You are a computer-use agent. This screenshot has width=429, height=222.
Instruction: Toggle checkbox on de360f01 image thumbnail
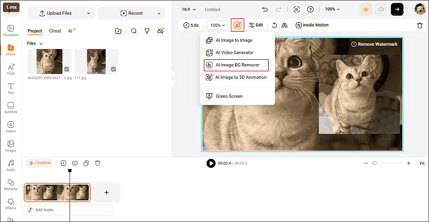67,69
